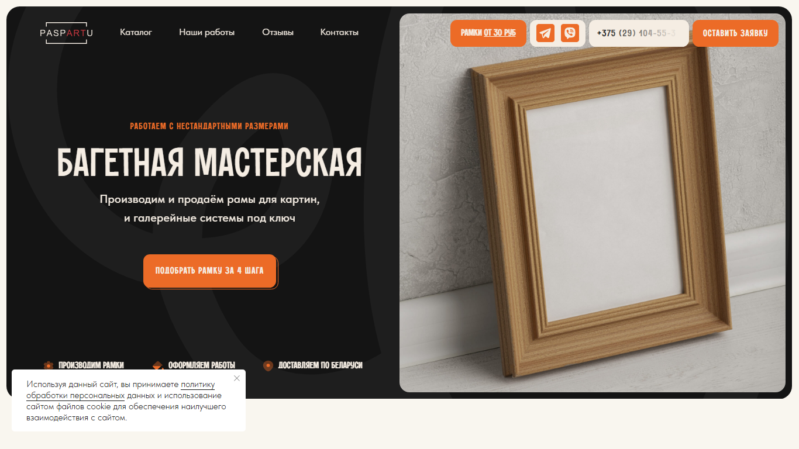Close the cookie notice with X
Viewport: 799px width, 449px height.
pyautogui.click(x=237, y=378)
